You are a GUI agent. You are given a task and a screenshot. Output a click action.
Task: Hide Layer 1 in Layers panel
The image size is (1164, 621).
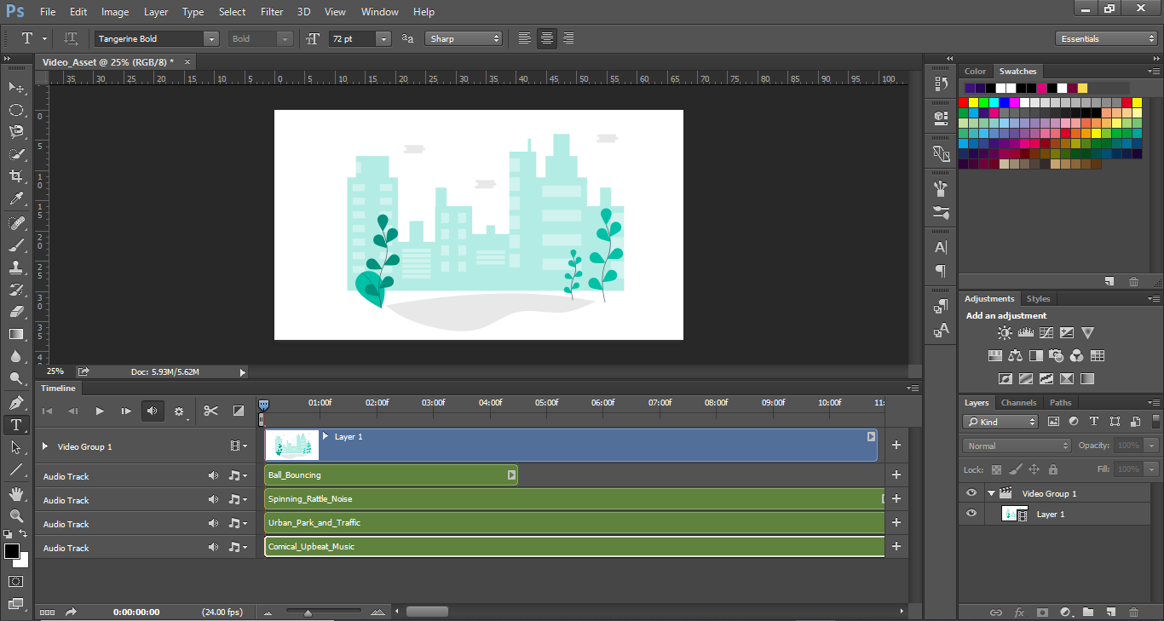(971, 514)
